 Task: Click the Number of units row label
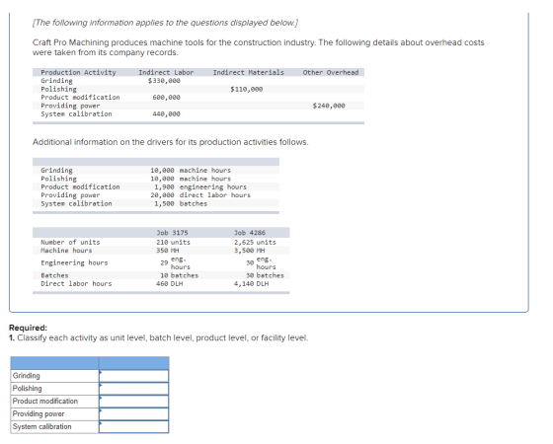(x=70, y=243)
